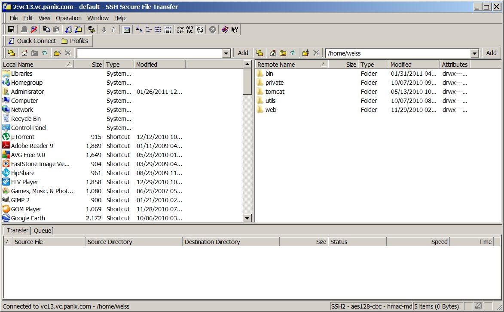This screenshot has width=504, height=312.
Task: Toggle the transfer view panel button
Action: tap(127, 30)
